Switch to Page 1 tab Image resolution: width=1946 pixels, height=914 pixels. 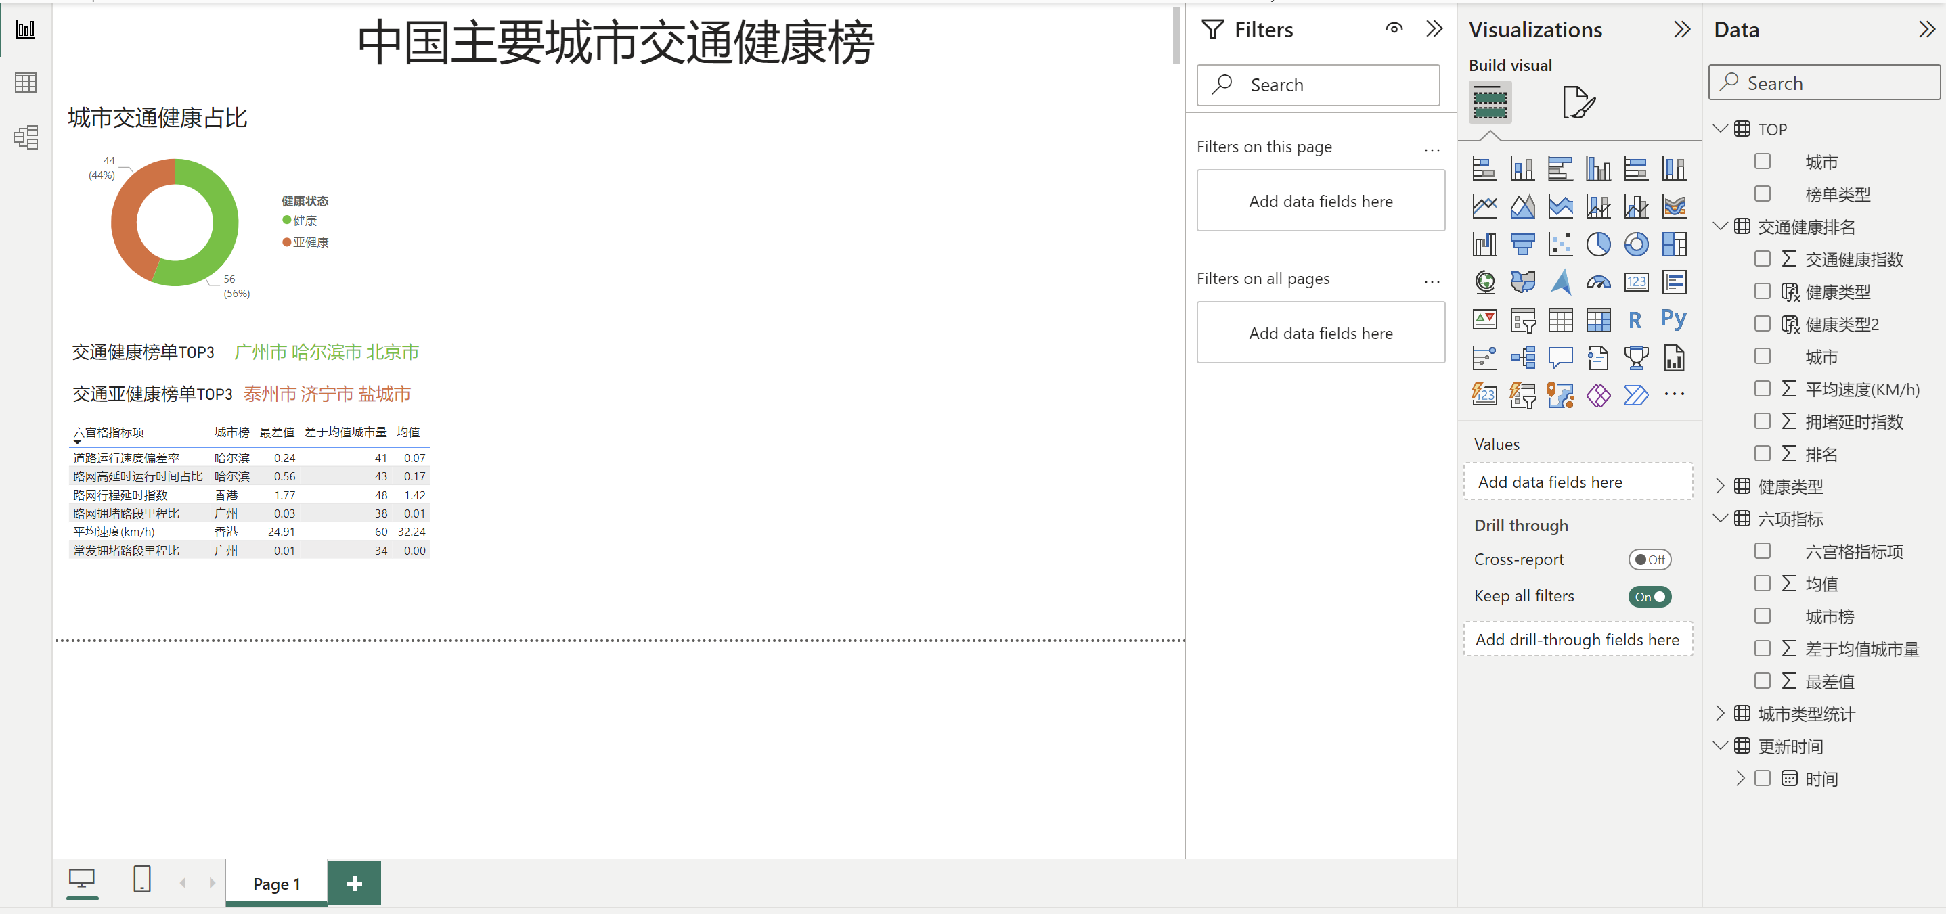[x=276, y=883]
